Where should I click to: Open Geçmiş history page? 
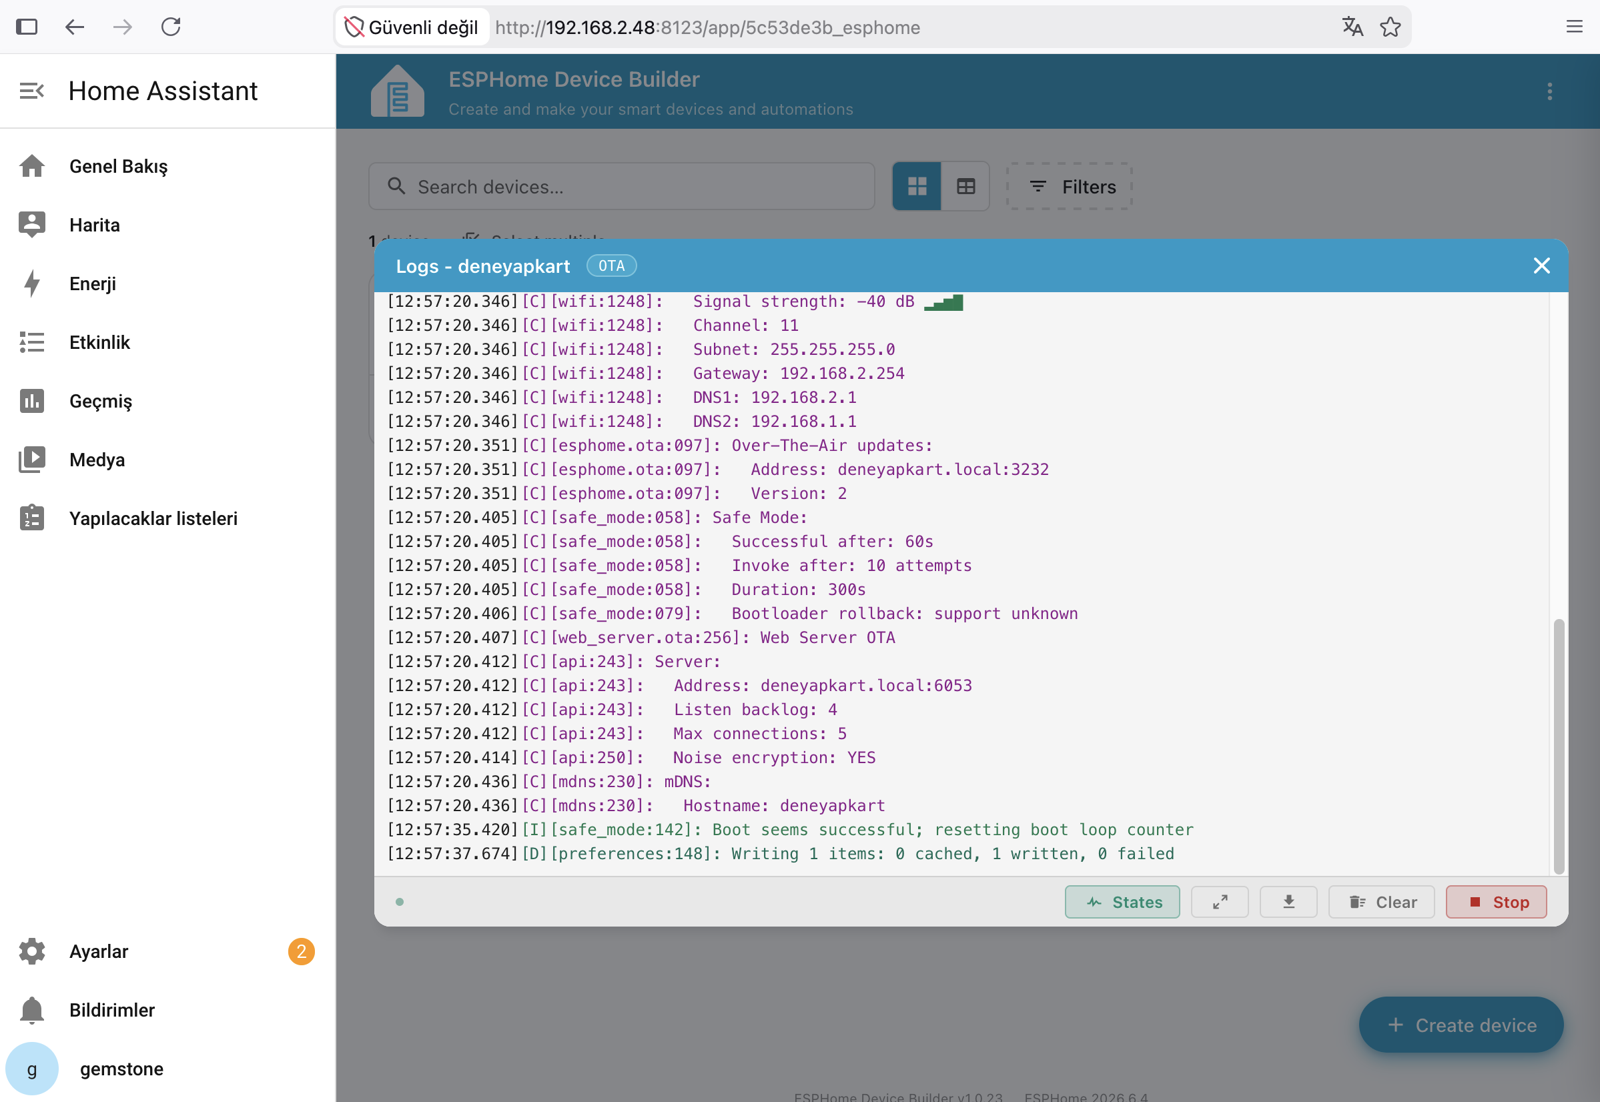167,401
